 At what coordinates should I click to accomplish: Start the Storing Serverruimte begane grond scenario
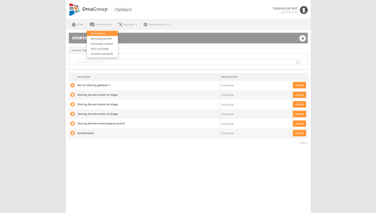299,123
